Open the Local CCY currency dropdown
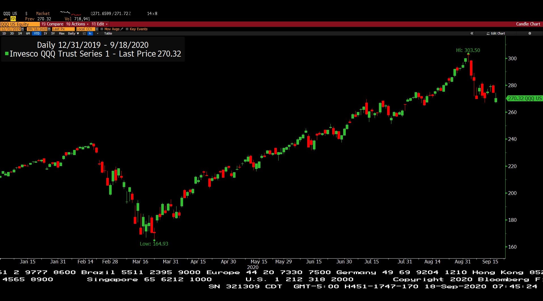Image resolution: width=543 pixels, height=301 pixels. coord(97,29)
